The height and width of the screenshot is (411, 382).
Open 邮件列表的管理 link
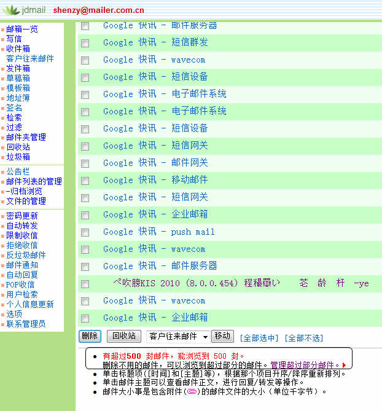point(34,181)
